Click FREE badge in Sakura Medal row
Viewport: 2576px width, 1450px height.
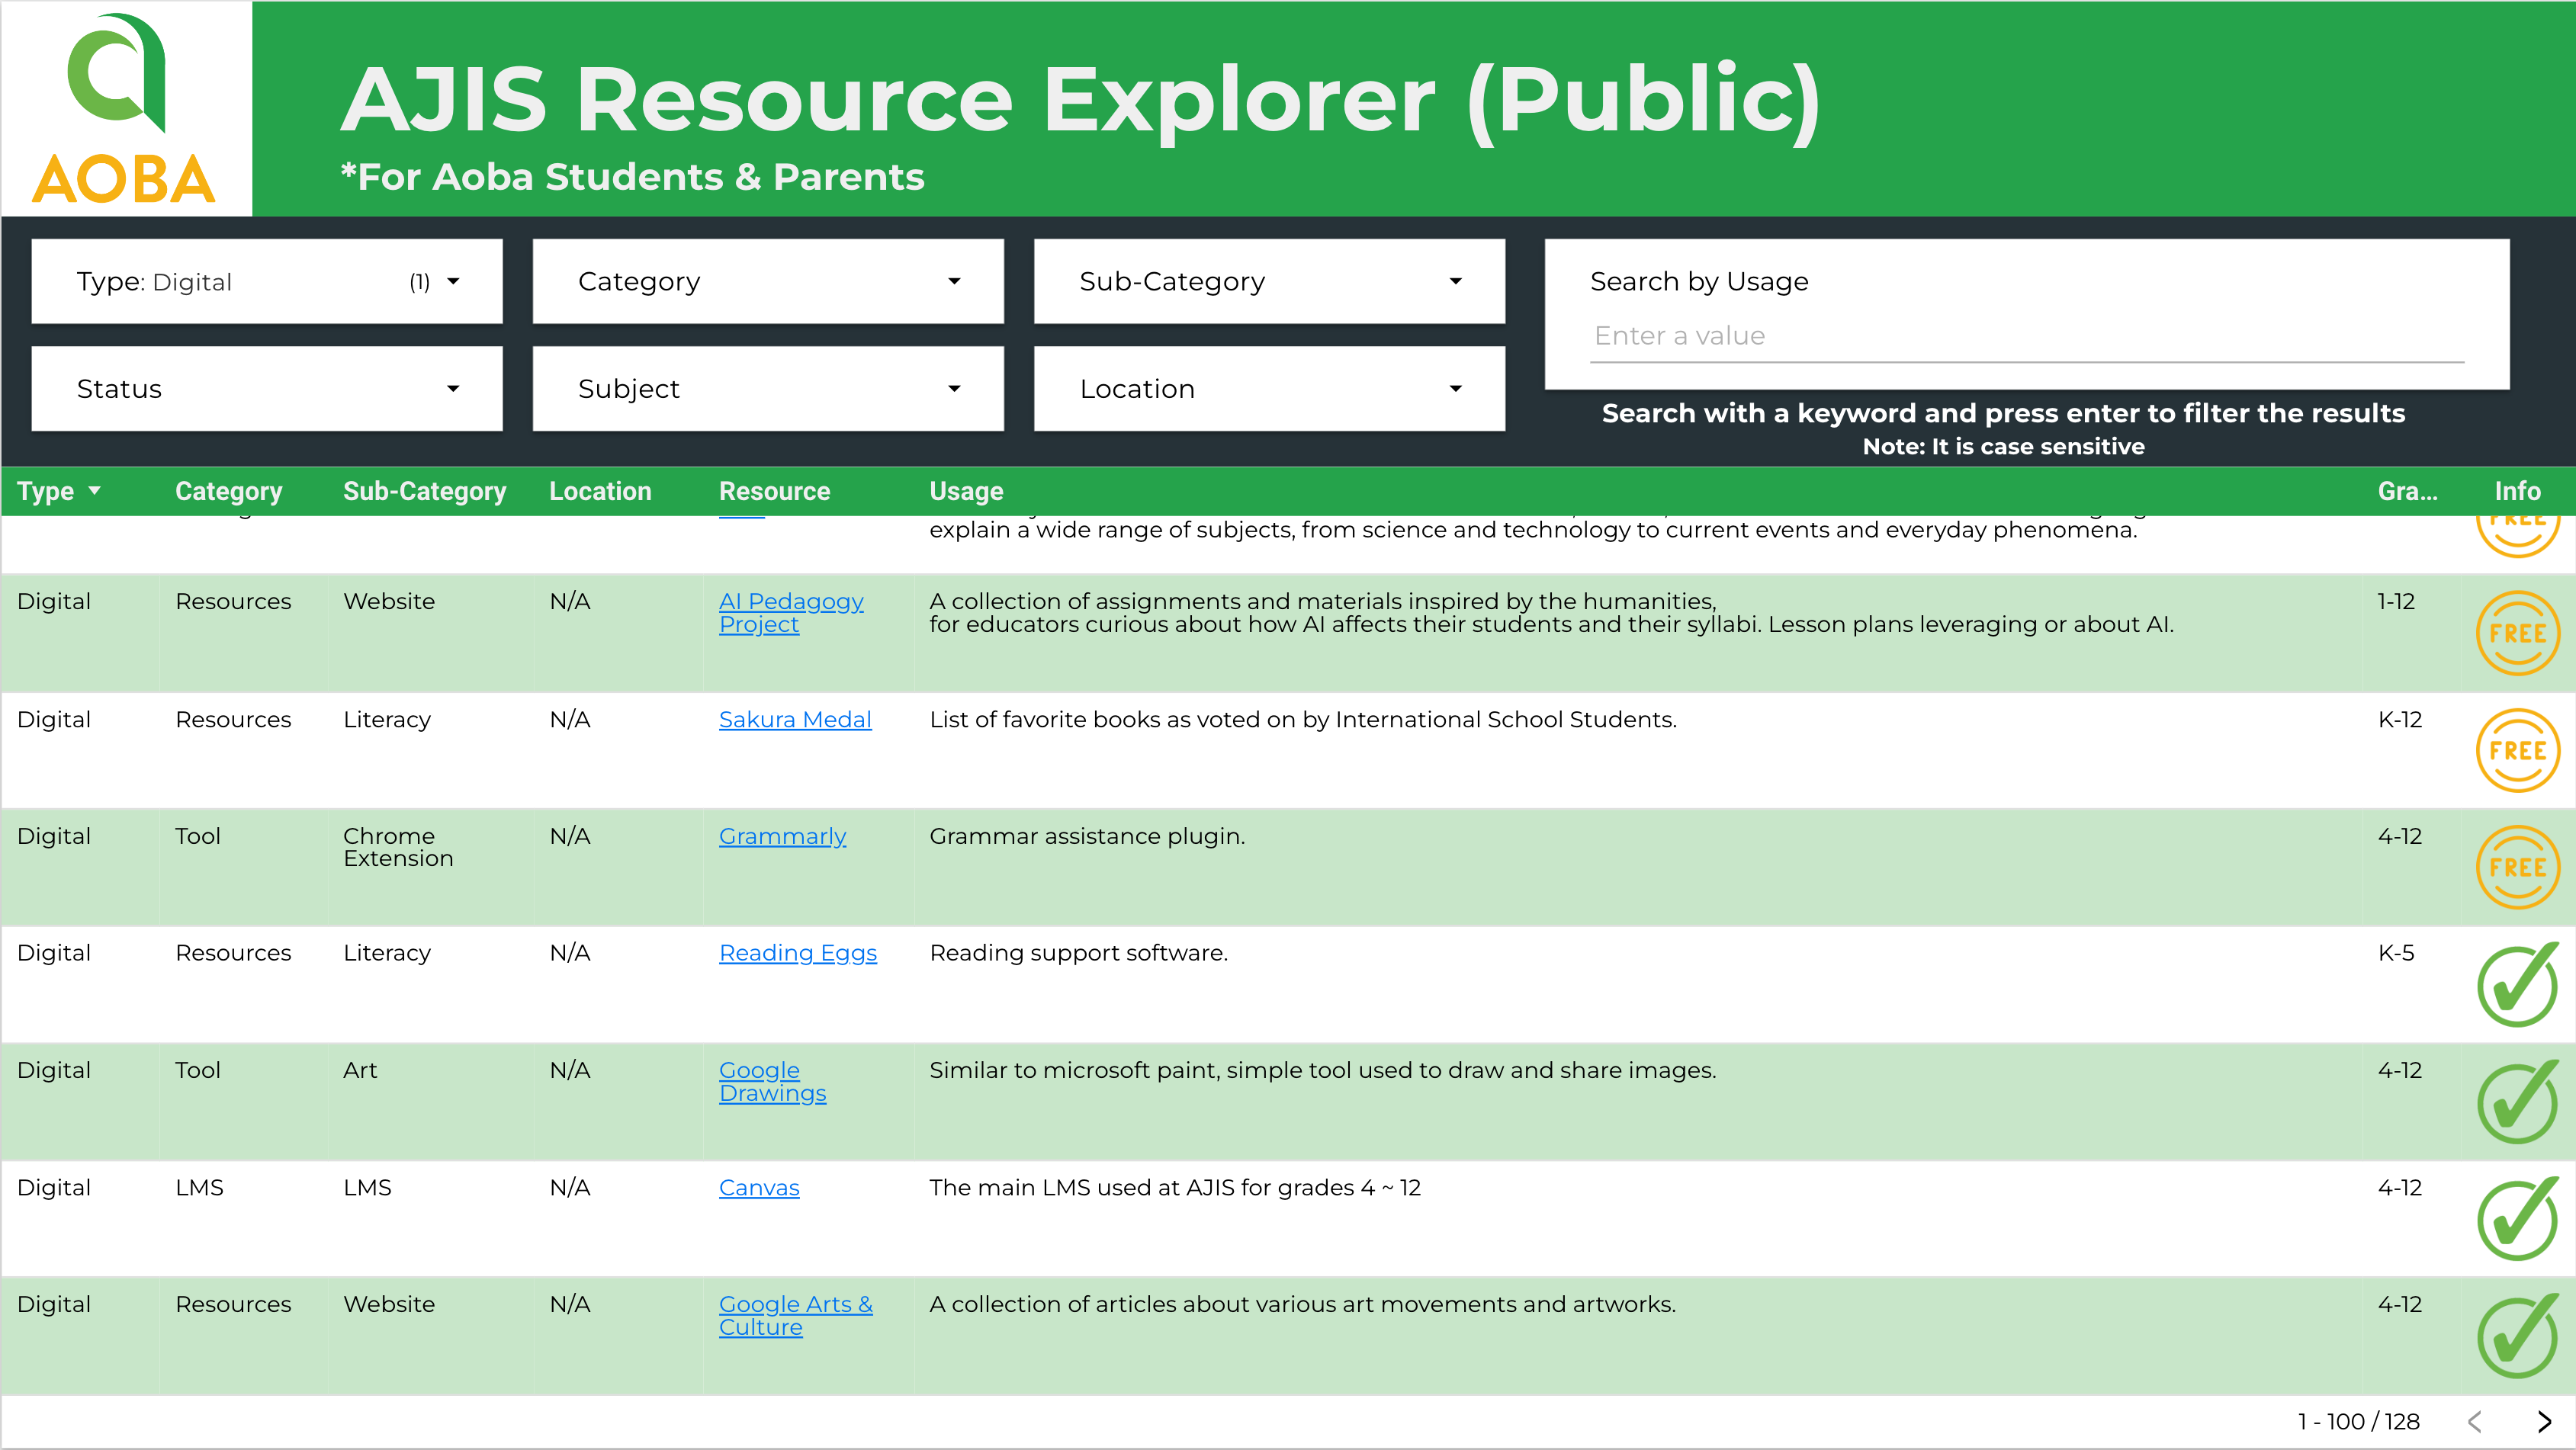[2517, 750]
